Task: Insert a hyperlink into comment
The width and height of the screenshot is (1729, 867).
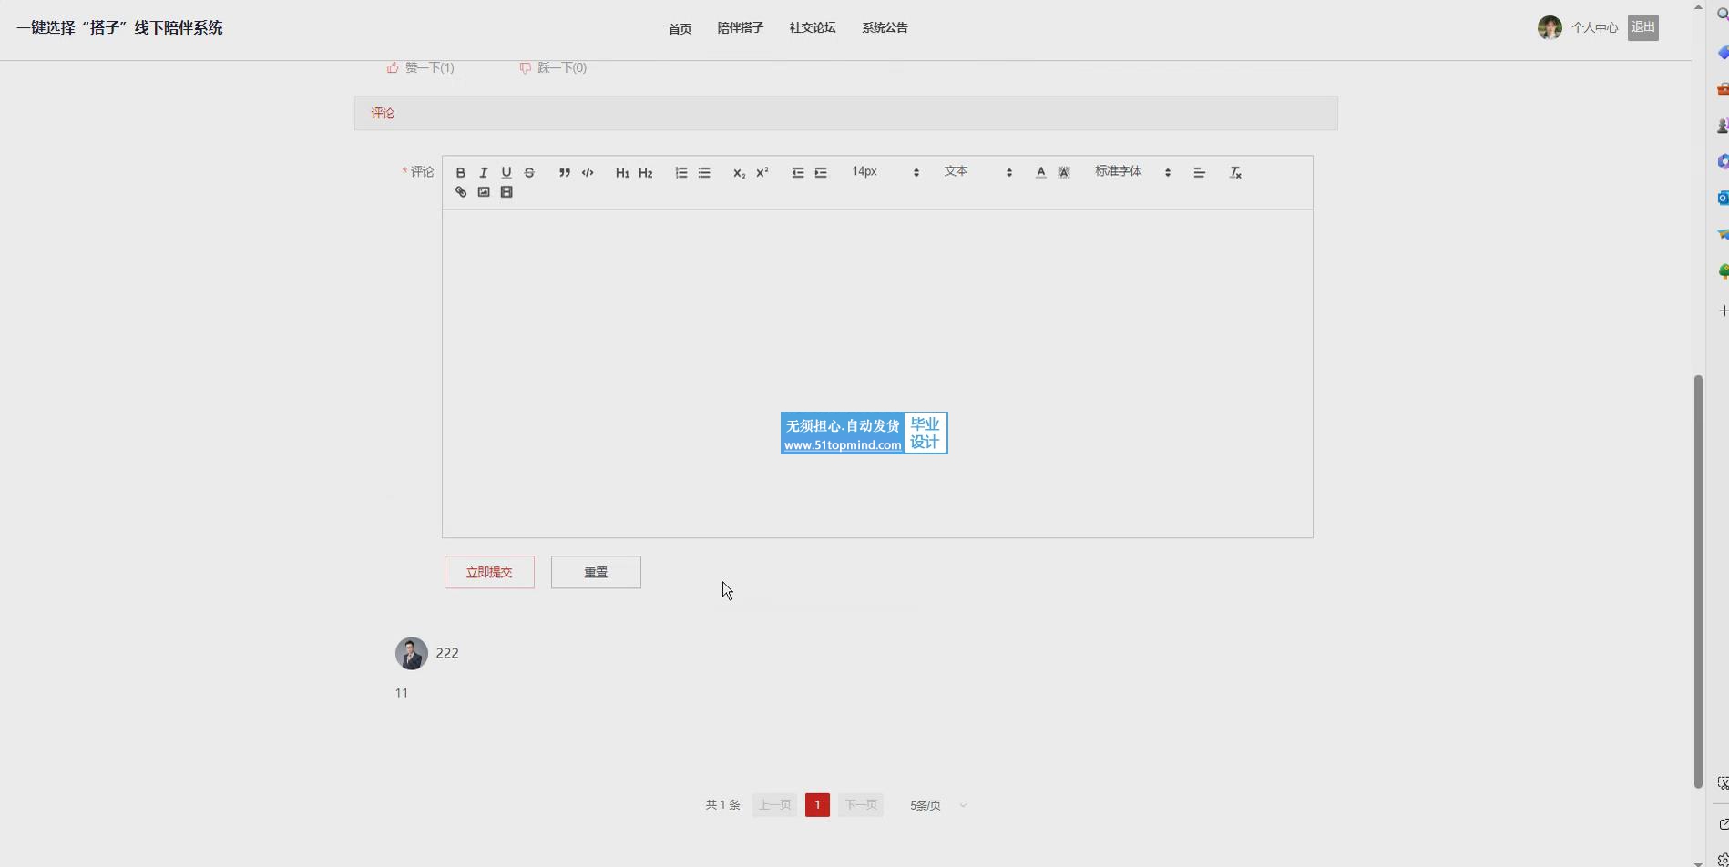Action: pyautogui.click(x=461, y=192)
